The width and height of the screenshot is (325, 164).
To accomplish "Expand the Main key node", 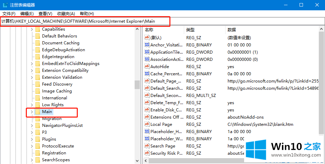I will pyautogui.click(x=32, y=112).
